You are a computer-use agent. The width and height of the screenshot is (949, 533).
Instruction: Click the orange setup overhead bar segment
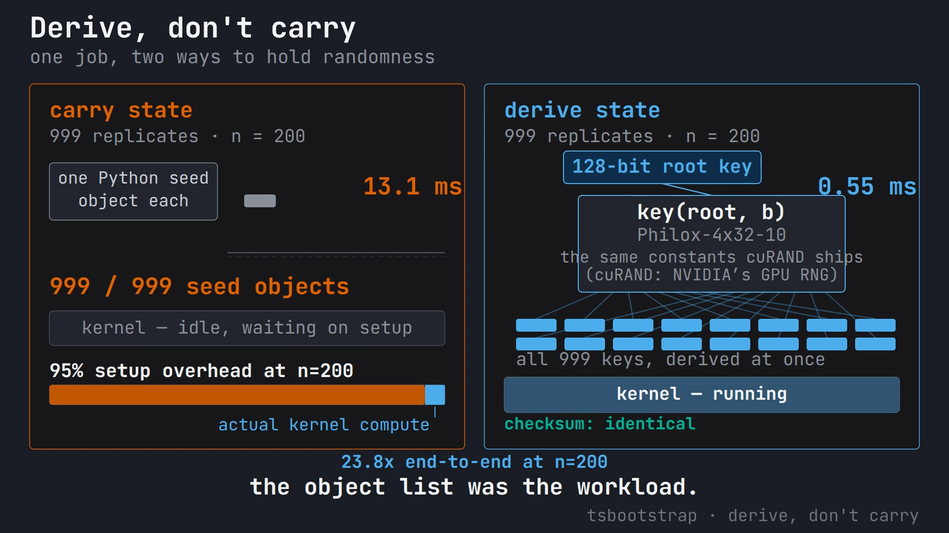(237, 395)
